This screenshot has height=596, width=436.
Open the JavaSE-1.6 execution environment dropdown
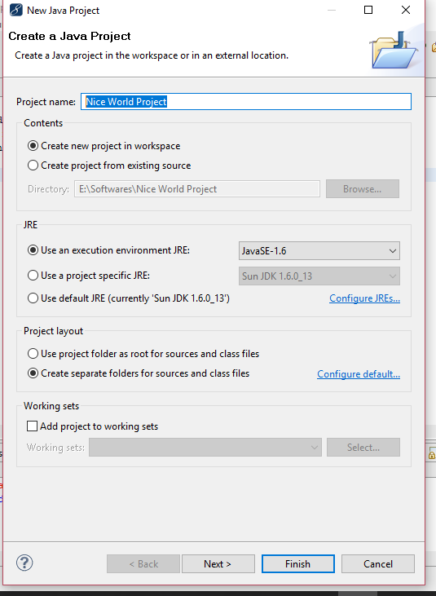[319, 251]
